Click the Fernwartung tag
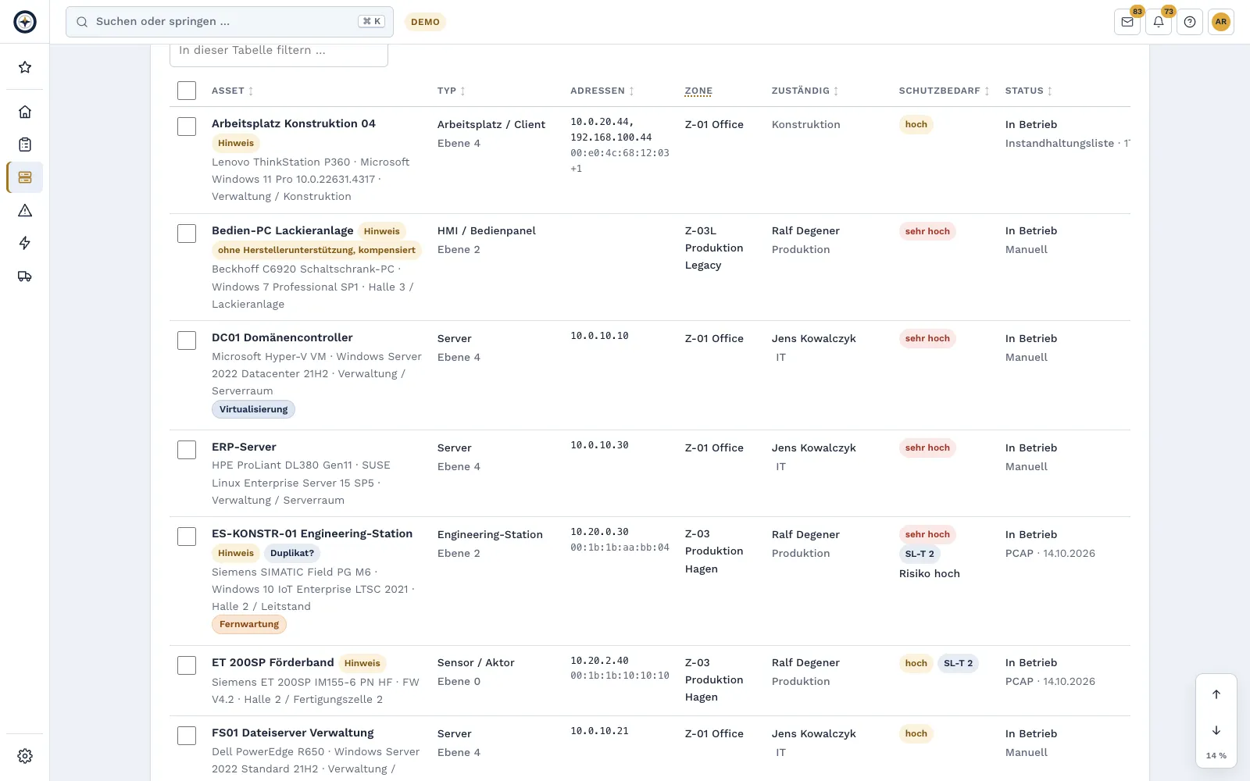This screenshot has width=1250, height=781. pyautogui.click(x=249, y=624)
